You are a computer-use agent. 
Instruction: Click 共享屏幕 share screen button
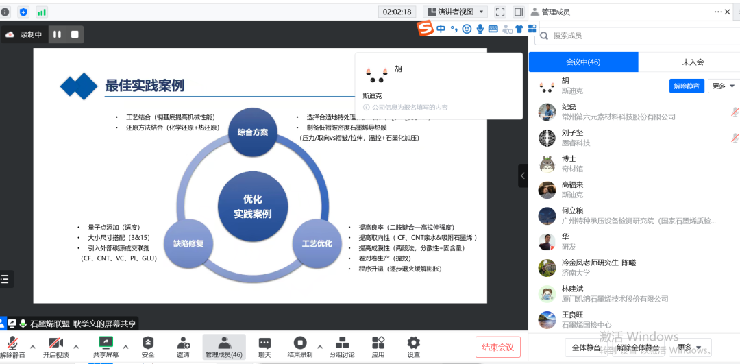[x=106, y=348]
